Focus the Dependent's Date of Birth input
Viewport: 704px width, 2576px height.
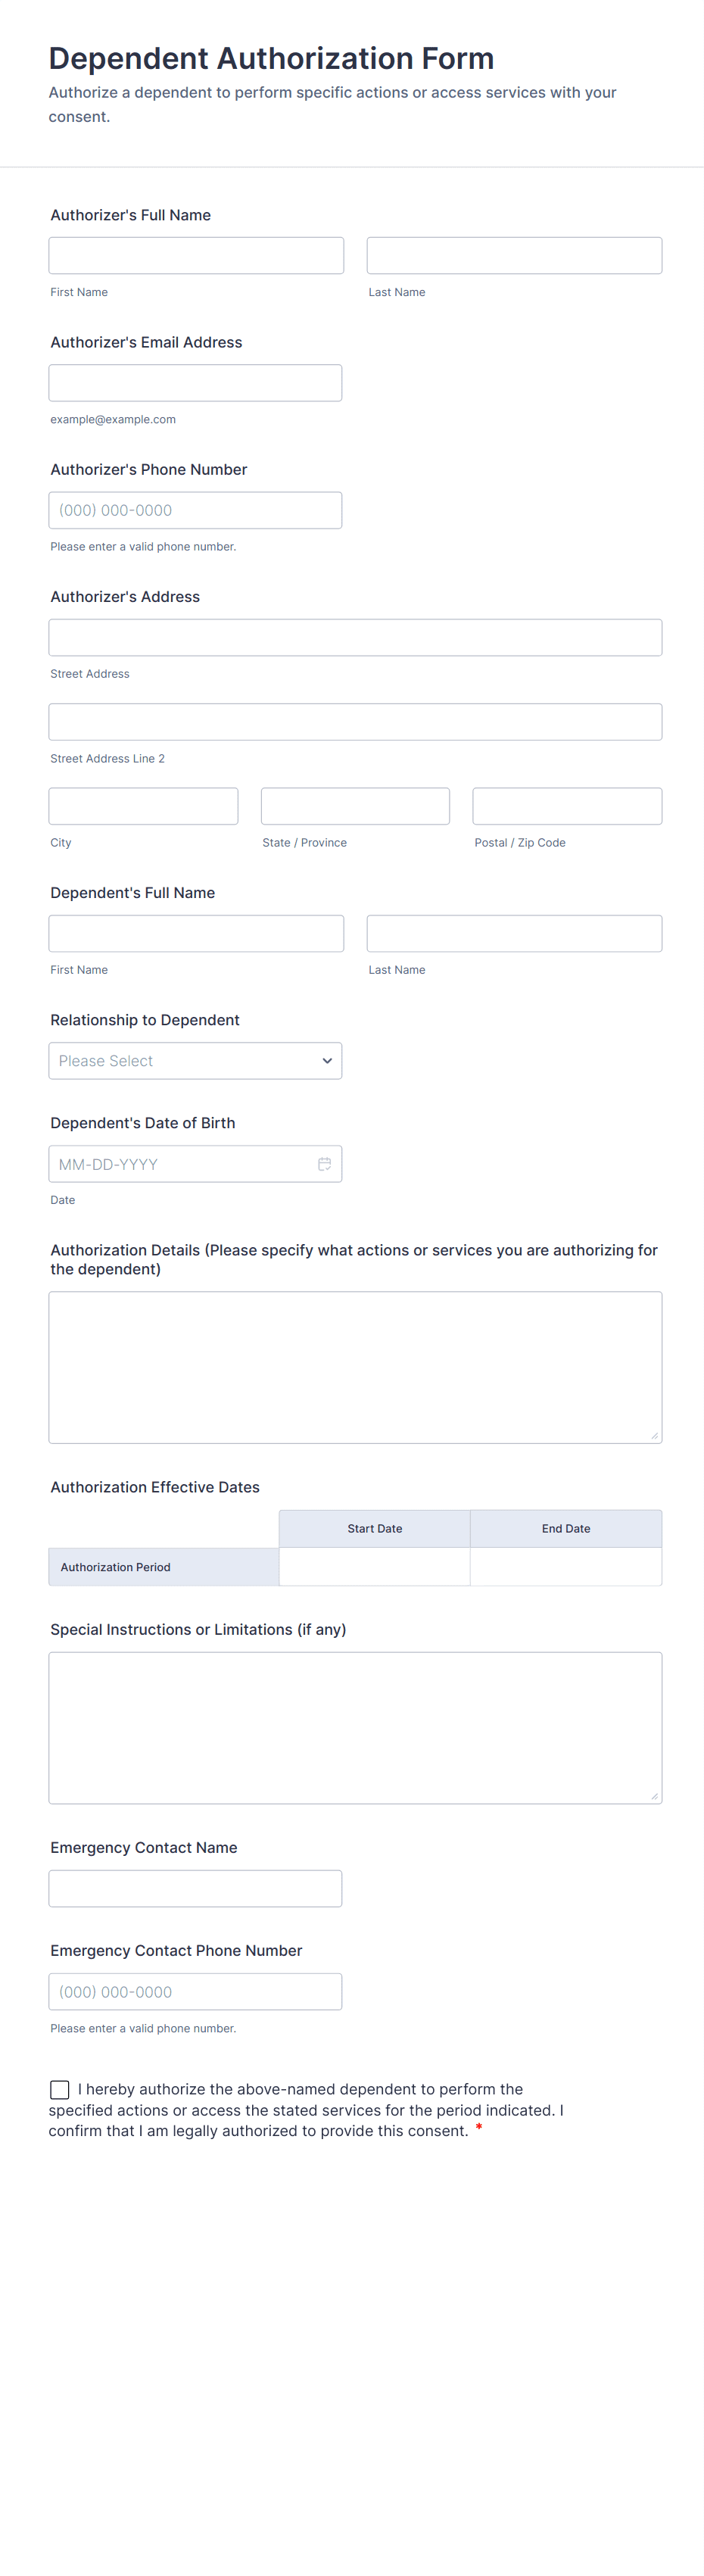click(x=180, y=1164)
